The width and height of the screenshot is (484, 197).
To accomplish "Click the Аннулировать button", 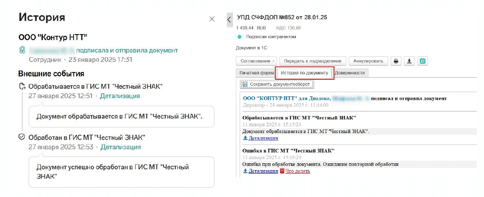I will point(368,61).
